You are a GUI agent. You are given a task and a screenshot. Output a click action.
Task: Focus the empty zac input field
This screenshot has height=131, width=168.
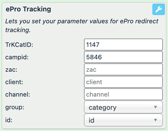point(124,69)
